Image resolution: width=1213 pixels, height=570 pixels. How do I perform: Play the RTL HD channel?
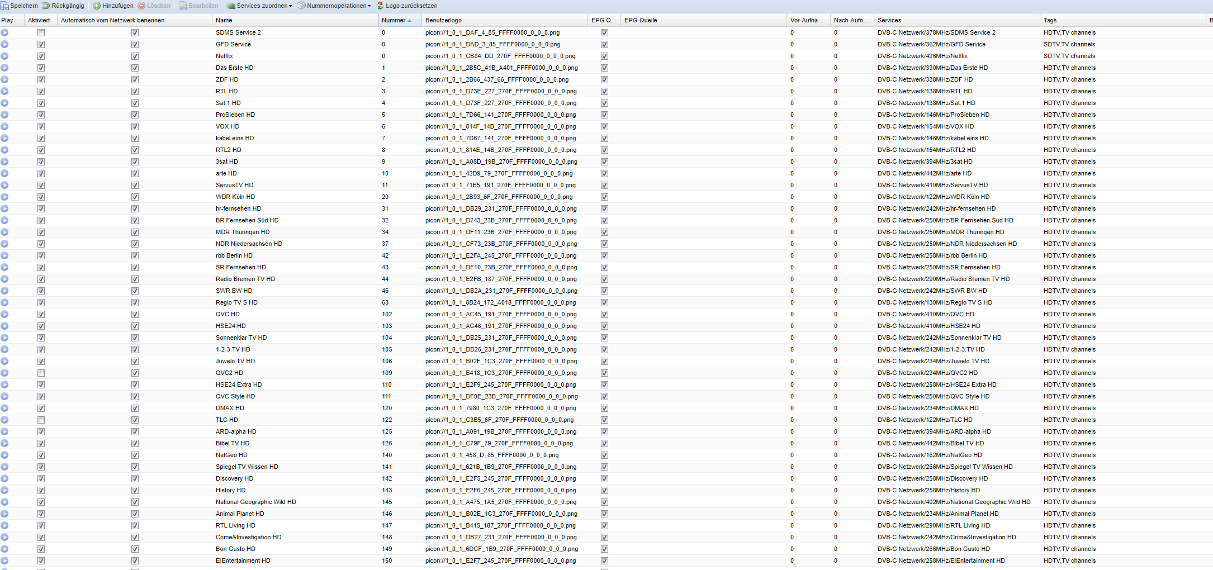pyautogui.click(x=4, y=91)
